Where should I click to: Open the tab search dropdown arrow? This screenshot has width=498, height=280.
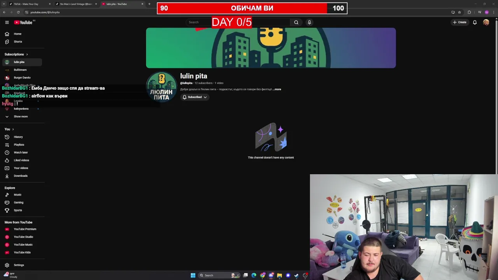click(x=4, y=4)
